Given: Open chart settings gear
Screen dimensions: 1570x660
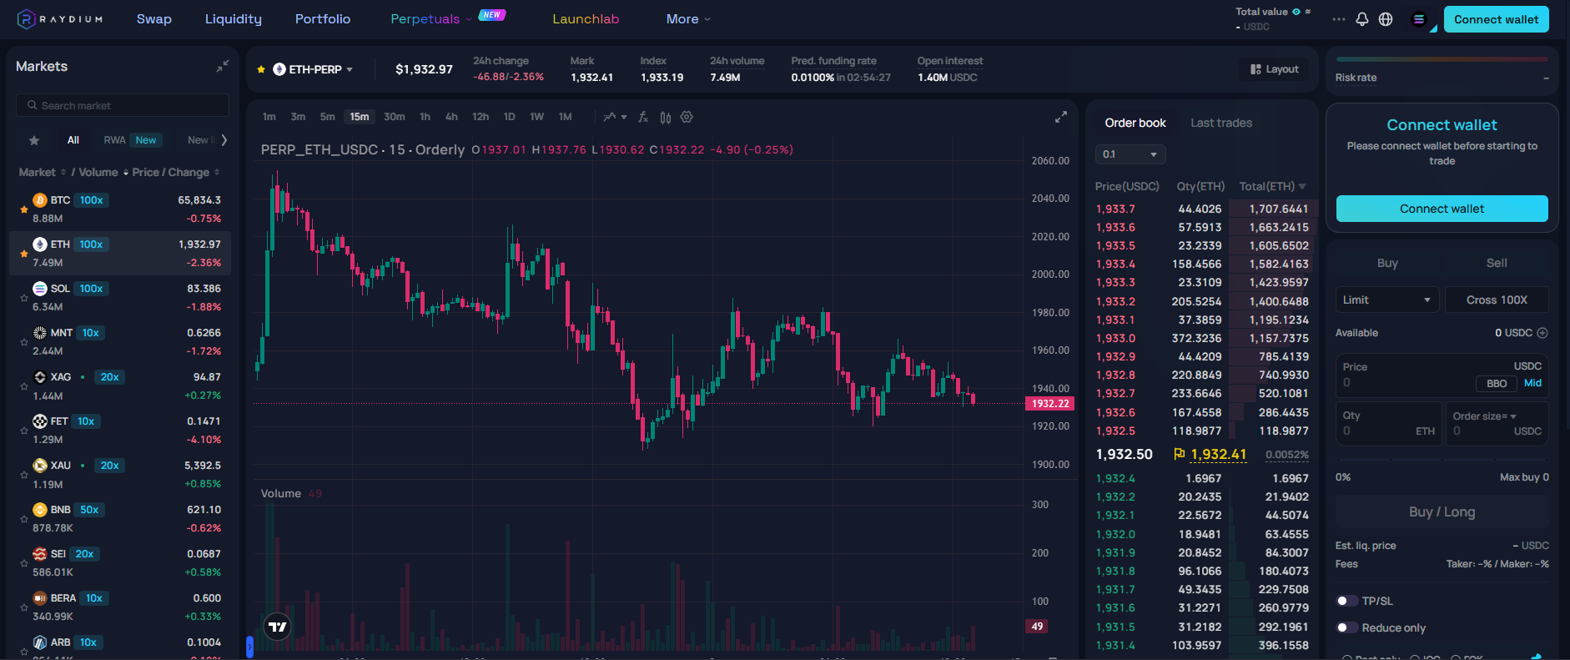Looking at the screenshot, I should (x=687, y=117).
